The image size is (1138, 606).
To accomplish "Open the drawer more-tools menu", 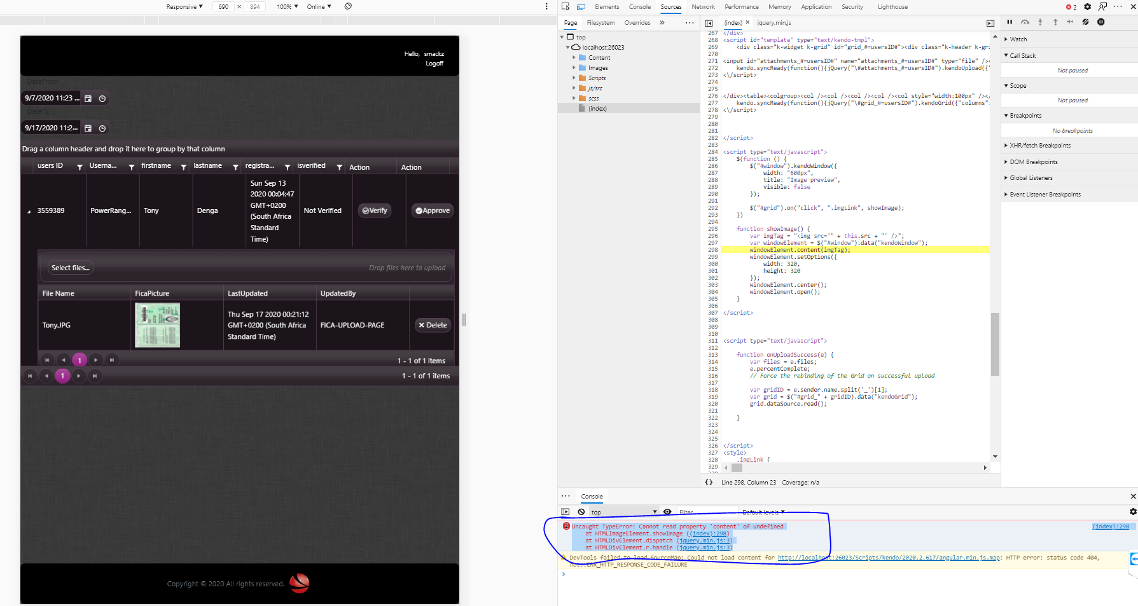I will [566, 496].
